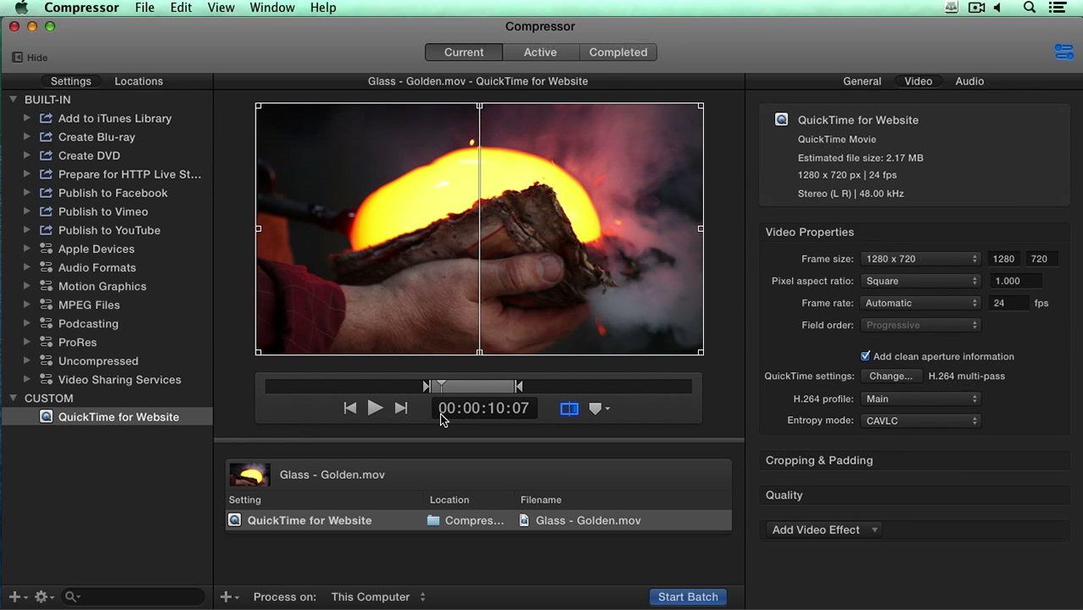The image size is (1083, 610).
Task: Open the General inspector tab
Action: [x=862, y=81]
